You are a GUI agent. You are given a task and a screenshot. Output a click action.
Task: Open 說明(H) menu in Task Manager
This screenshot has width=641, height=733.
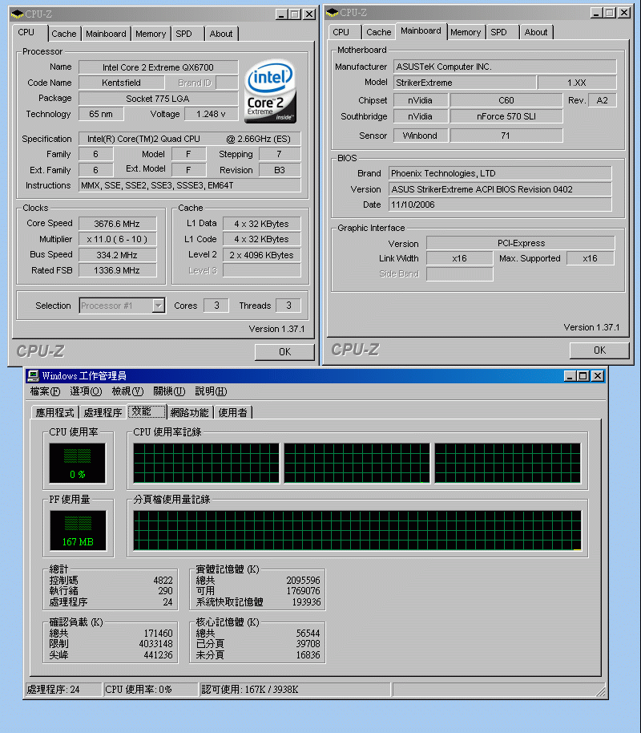pos(211,391)
